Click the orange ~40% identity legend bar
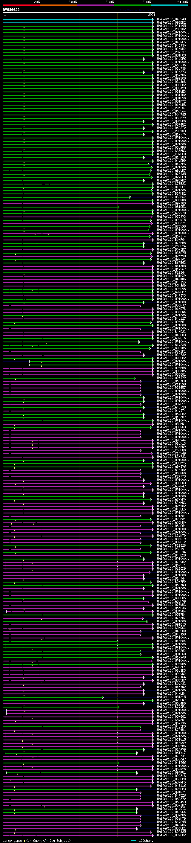 [x=58, y=5]
